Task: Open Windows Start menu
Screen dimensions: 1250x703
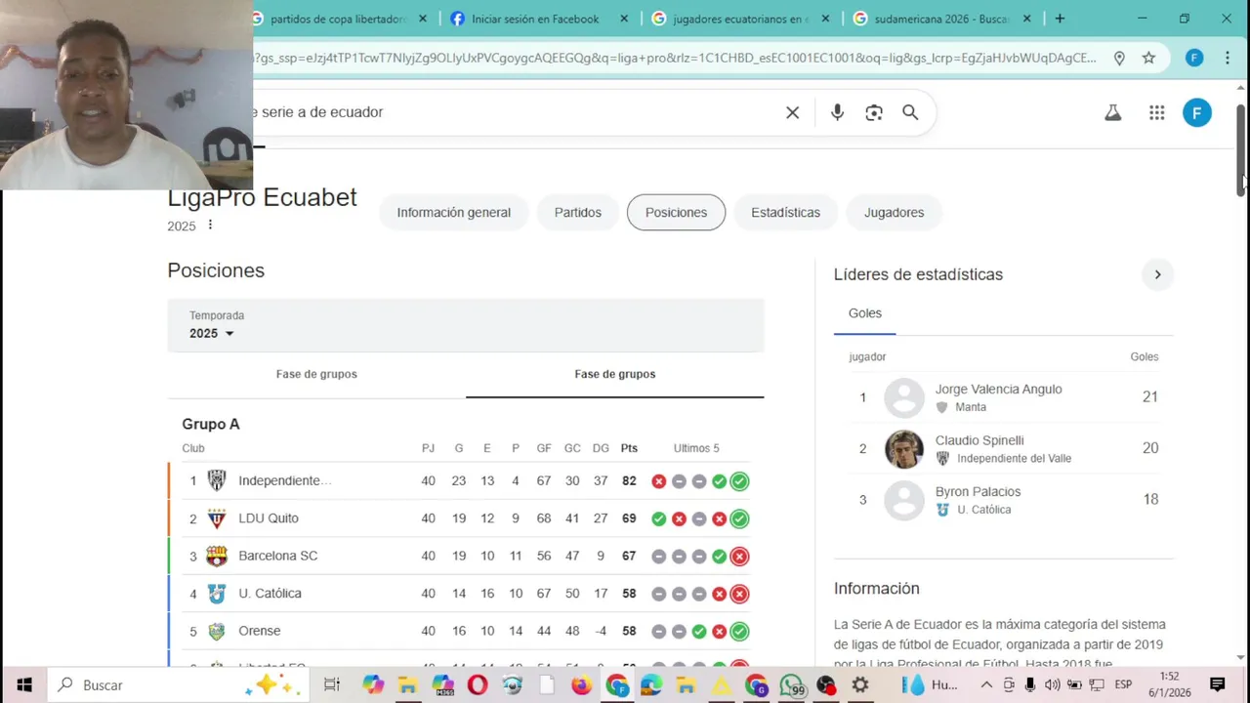Action: point(23,685)
